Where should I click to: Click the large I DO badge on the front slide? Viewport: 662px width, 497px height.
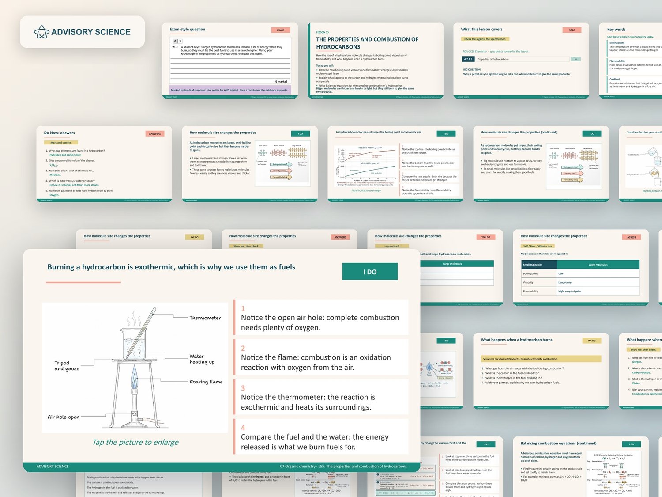(370, 272)
